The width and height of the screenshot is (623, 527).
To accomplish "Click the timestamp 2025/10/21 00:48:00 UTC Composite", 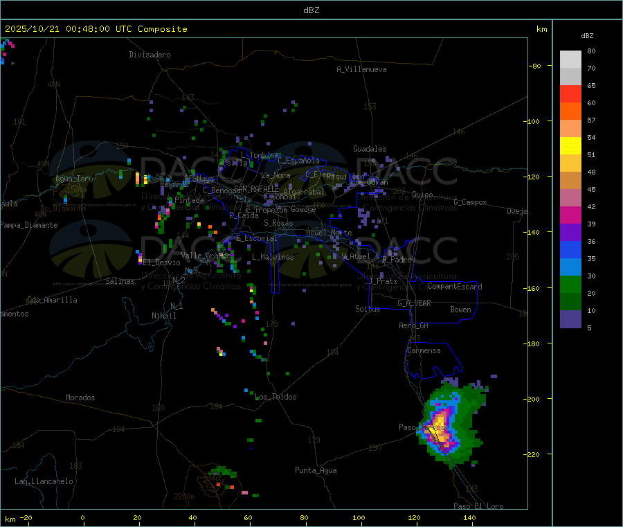I will [96, 29].
